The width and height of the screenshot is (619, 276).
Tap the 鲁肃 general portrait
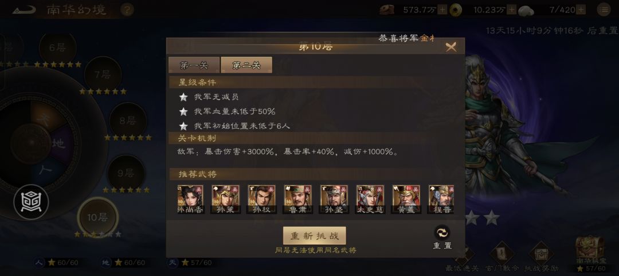coord(297,199)
